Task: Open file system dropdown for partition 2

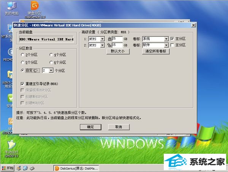Action: [102, 45]
